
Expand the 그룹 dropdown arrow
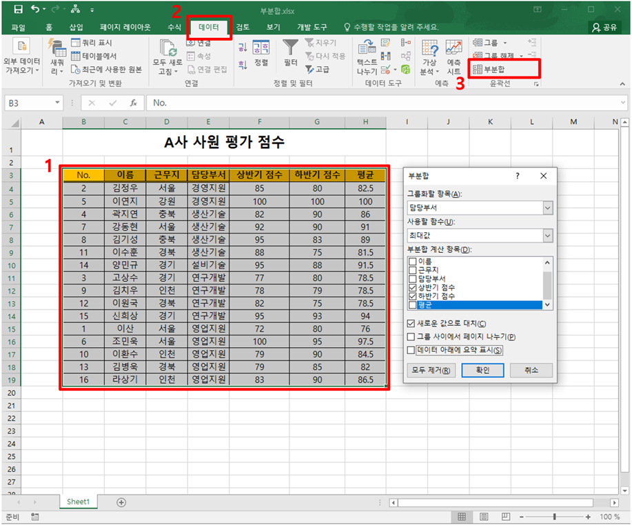tap(504, 43)
